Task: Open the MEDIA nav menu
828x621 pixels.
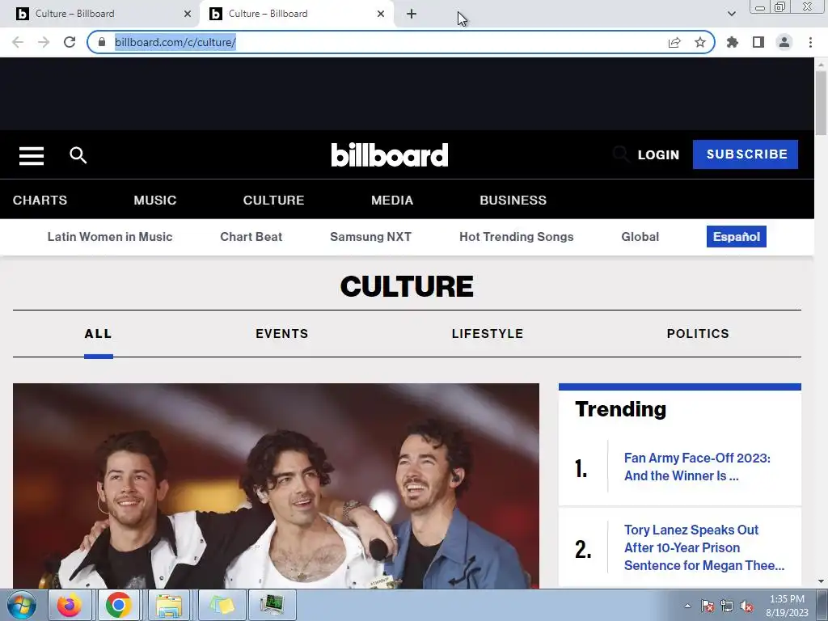Action: 392,201
